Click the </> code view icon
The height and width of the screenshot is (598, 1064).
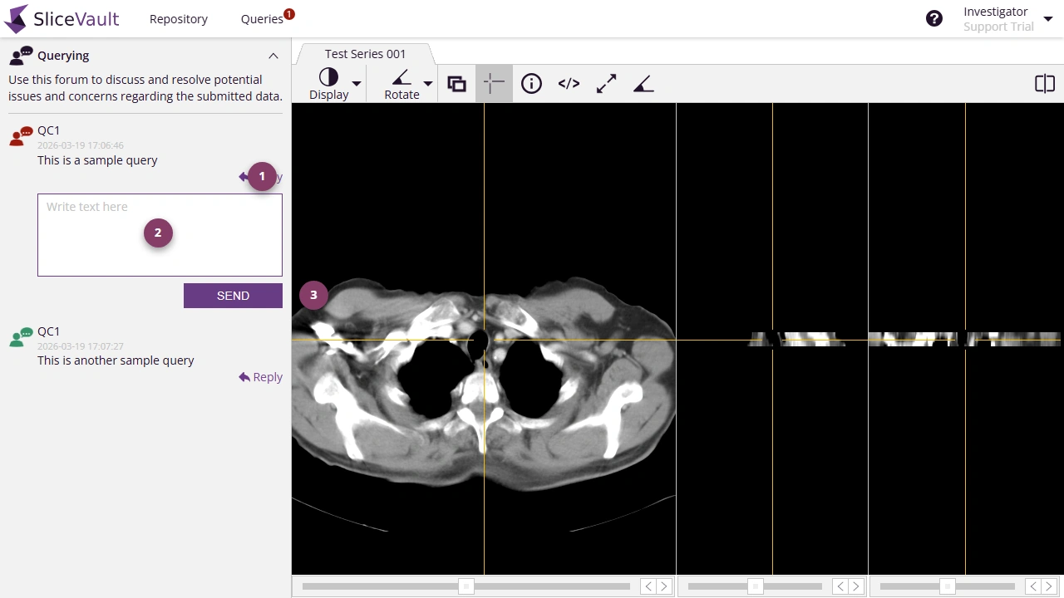569,83
